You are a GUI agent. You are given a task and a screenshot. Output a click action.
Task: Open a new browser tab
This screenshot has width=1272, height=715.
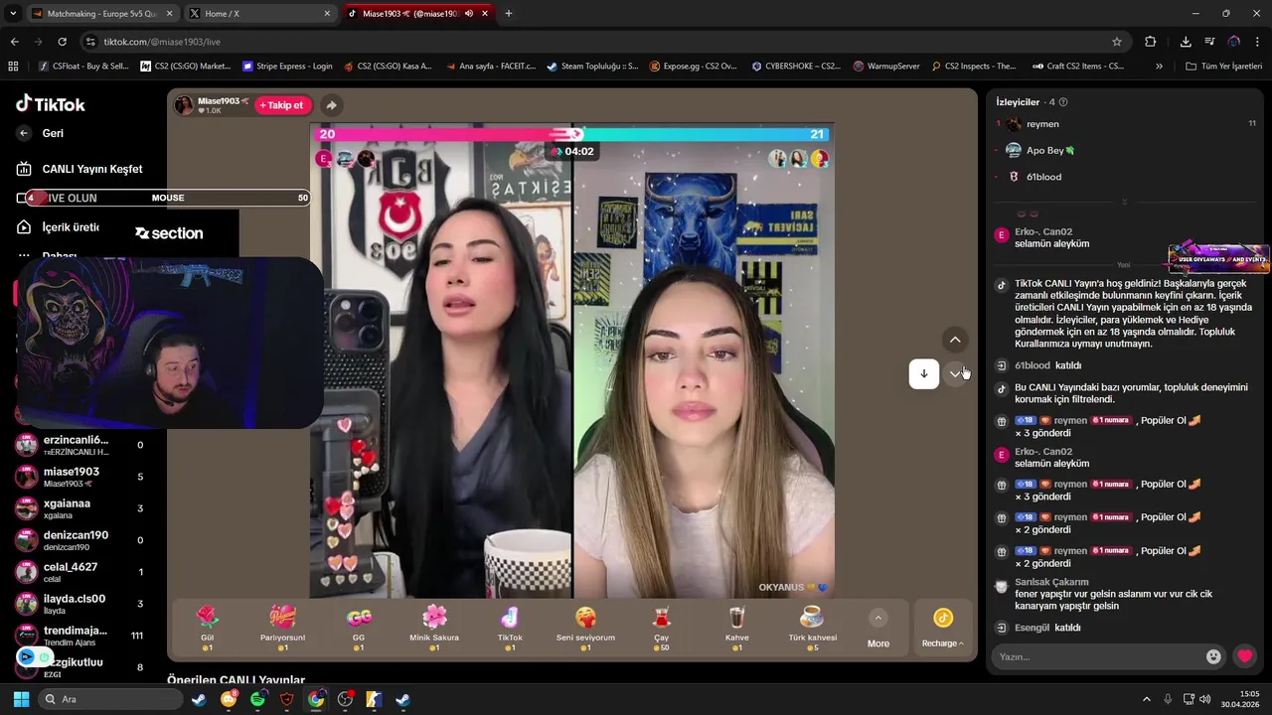point(509,14)
